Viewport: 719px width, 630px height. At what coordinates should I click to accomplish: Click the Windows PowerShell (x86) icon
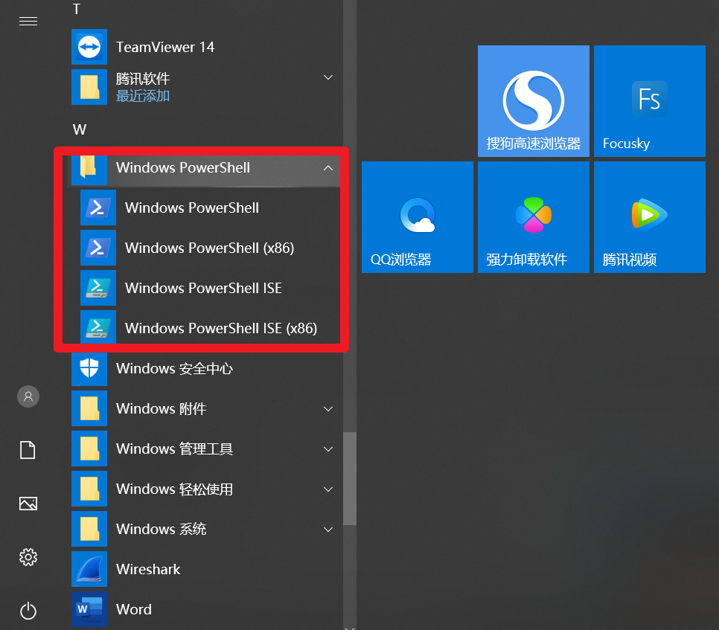click(x=98, y=248)
